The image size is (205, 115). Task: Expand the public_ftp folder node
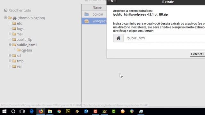tap(10, 39)
